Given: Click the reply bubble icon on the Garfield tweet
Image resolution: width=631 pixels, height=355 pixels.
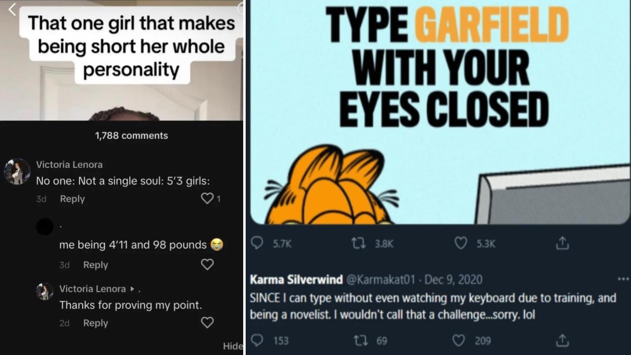Looking at the screenshot, I should coord(258,243).
